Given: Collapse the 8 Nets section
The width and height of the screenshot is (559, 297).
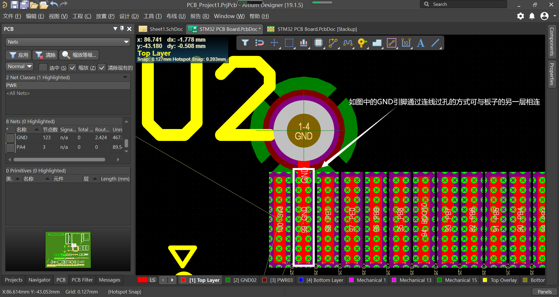Looking at the screenshot, I should click(x=126, y=121).
